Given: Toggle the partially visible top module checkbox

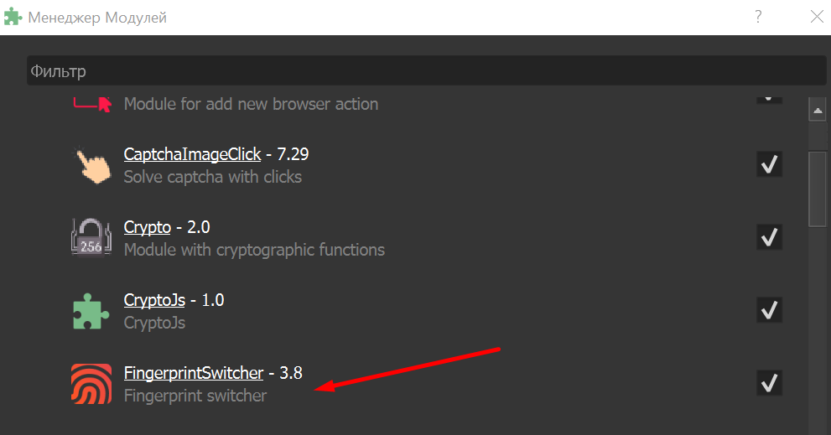Looking at the screenshot, I should [769, 98].
